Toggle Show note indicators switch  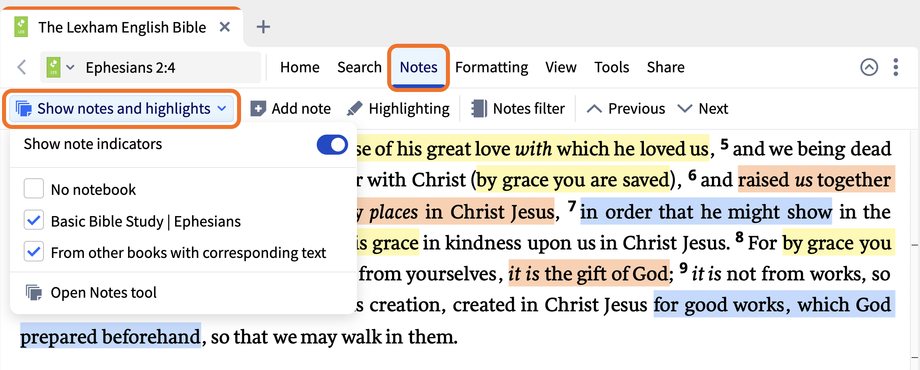pos(332,145)
